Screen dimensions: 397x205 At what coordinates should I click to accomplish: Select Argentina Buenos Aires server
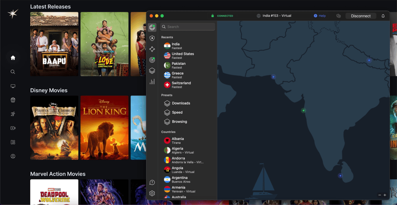[x=187, y=180]
